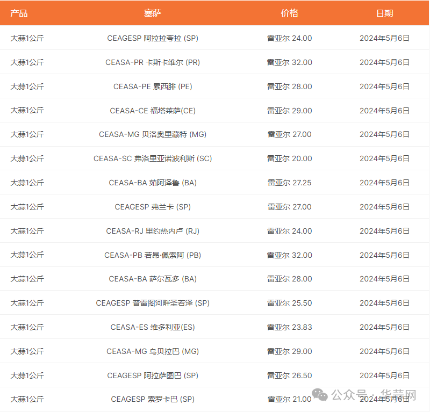Click the price 雷亚尔 21.00

[x=290, y=399]
